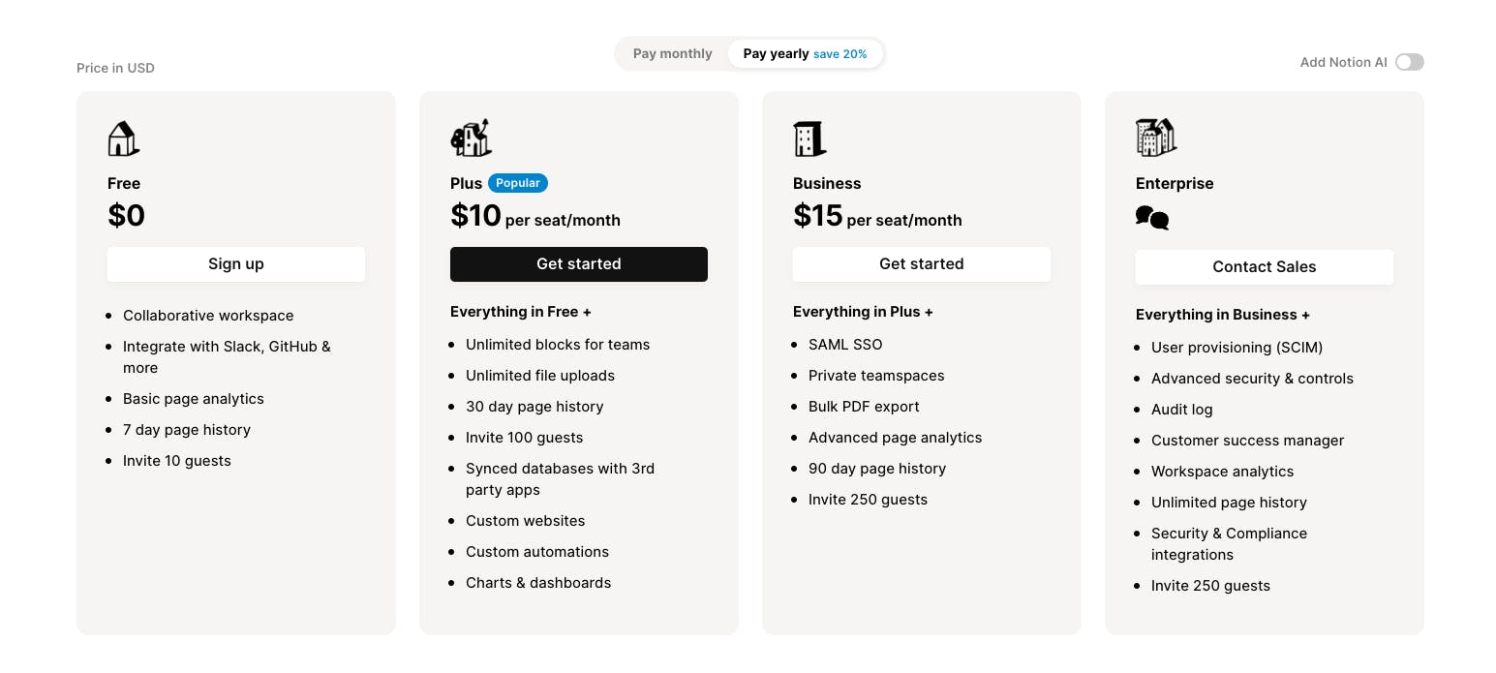The image size is (1496, 673).
Task: Toggle the Add Notion AI switch
Action: [1410, 61]
